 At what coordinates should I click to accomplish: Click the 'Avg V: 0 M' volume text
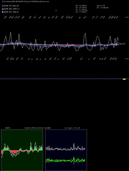point(101,5)
